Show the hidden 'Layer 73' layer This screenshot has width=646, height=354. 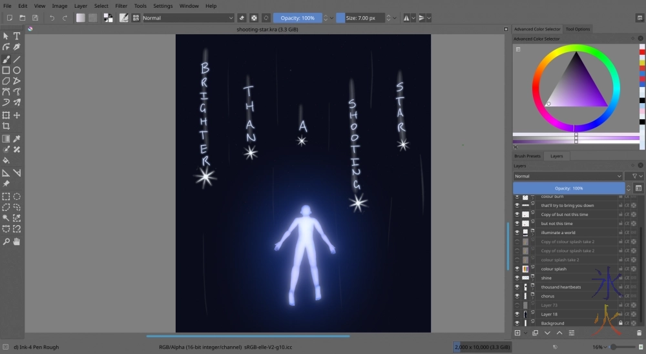(517, 305)
